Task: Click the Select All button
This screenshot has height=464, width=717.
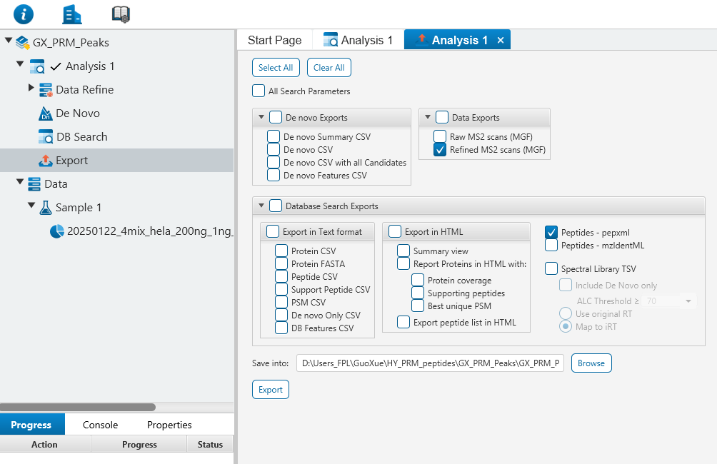Action: (276, 68)
